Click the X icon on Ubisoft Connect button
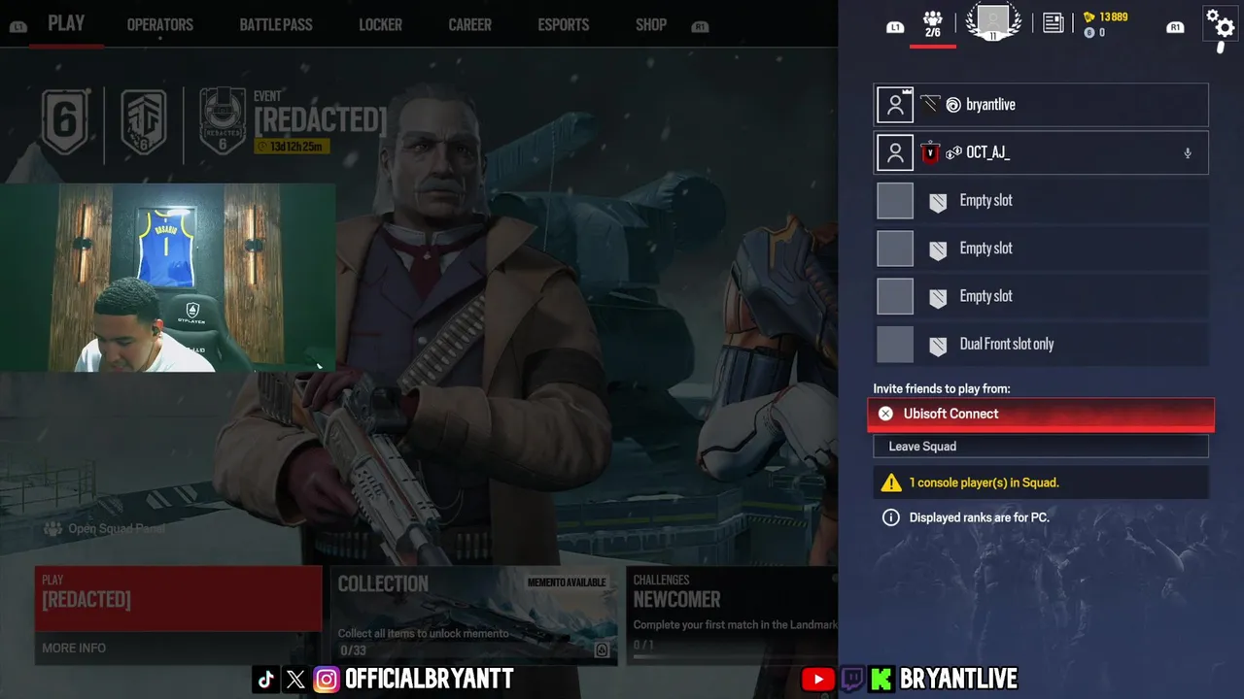The height and width of the screenshot is (699, 1244). (885, 414)
